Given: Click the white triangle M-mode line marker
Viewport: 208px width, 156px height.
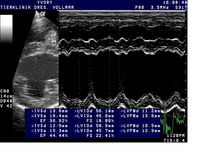Looking at the screenshot, I should [55, 41].
